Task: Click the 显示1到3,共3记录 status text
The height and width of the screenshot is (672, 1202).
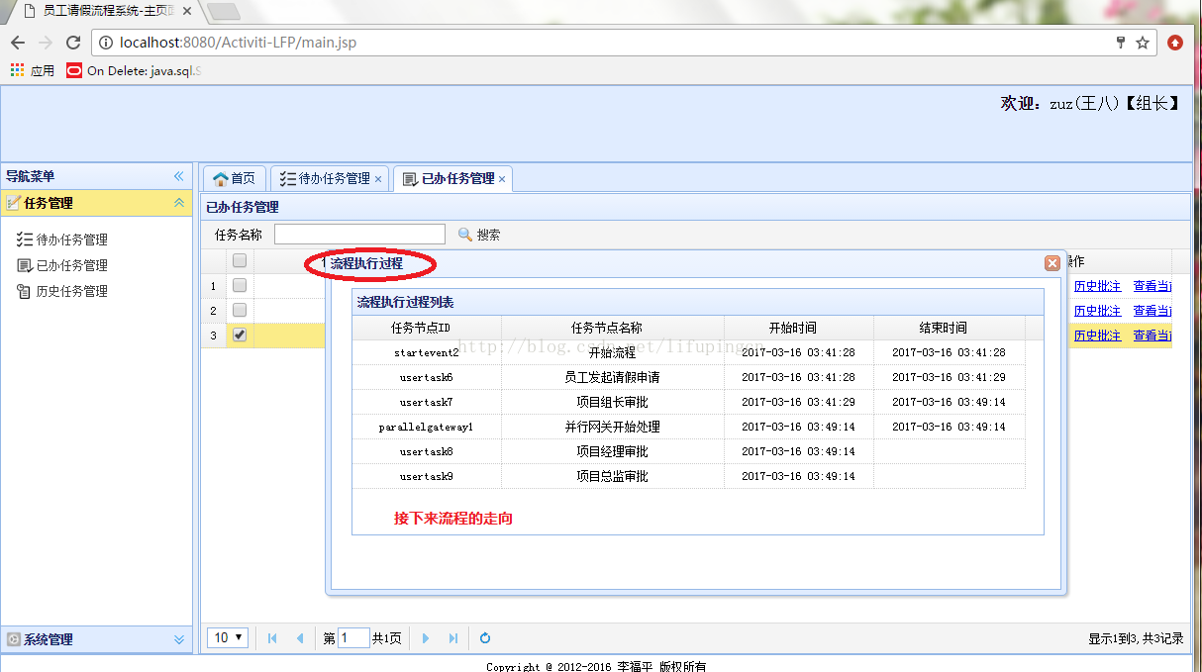Action: coord(1136,639)
